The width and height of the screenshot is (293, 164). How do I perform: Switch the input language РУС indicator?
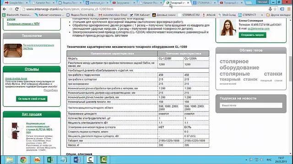tap(269, 160)
